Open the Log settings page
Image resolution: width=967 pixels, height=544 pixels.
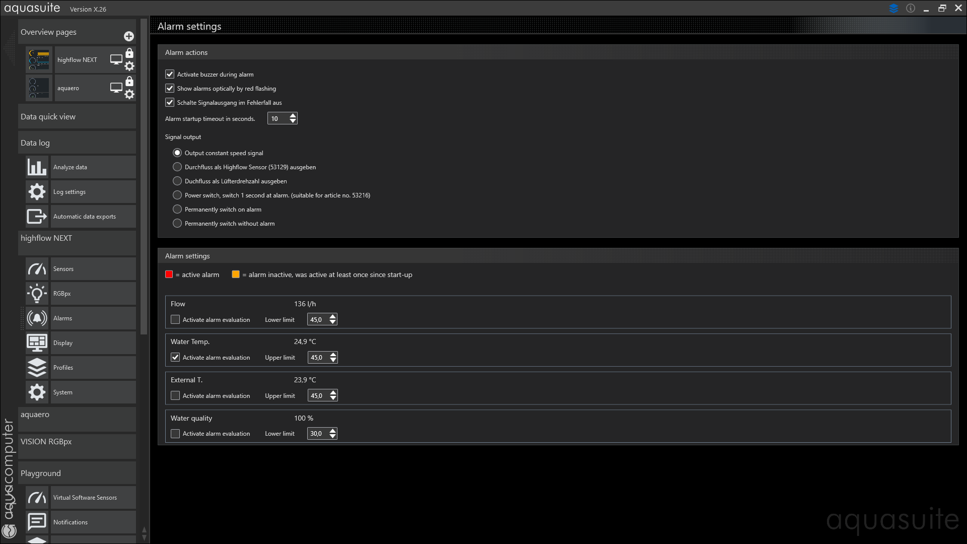[x=93, y=191]
